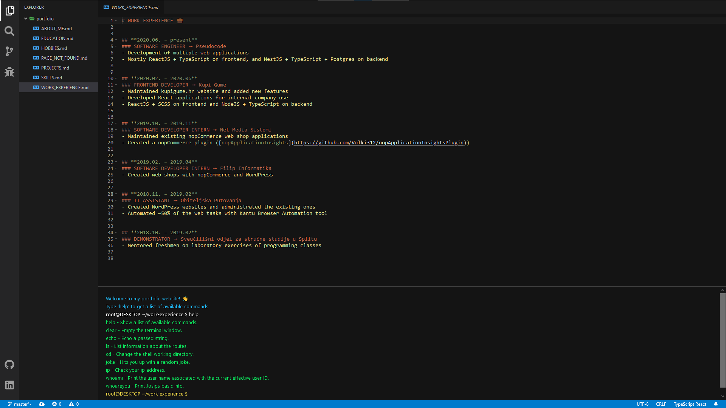Open the Debug bug icon in sidebar
The width and height of the screenshot is (726, 408).
[x=9, y=72]
